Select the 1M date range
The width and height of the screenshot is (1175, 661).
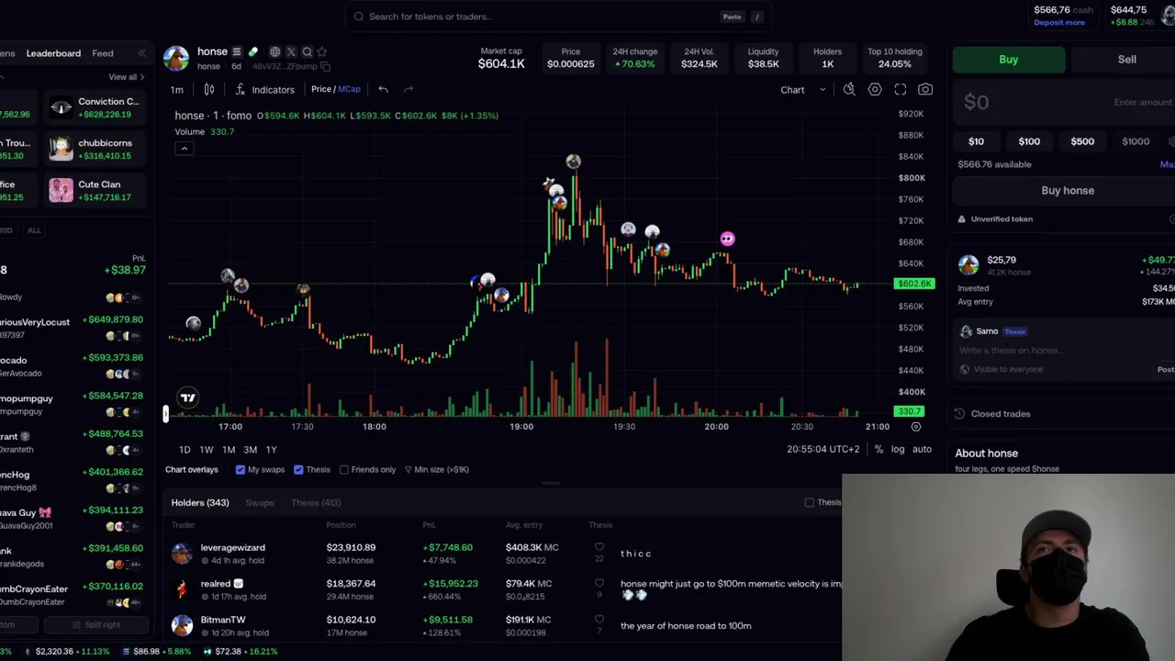(229, 450)
